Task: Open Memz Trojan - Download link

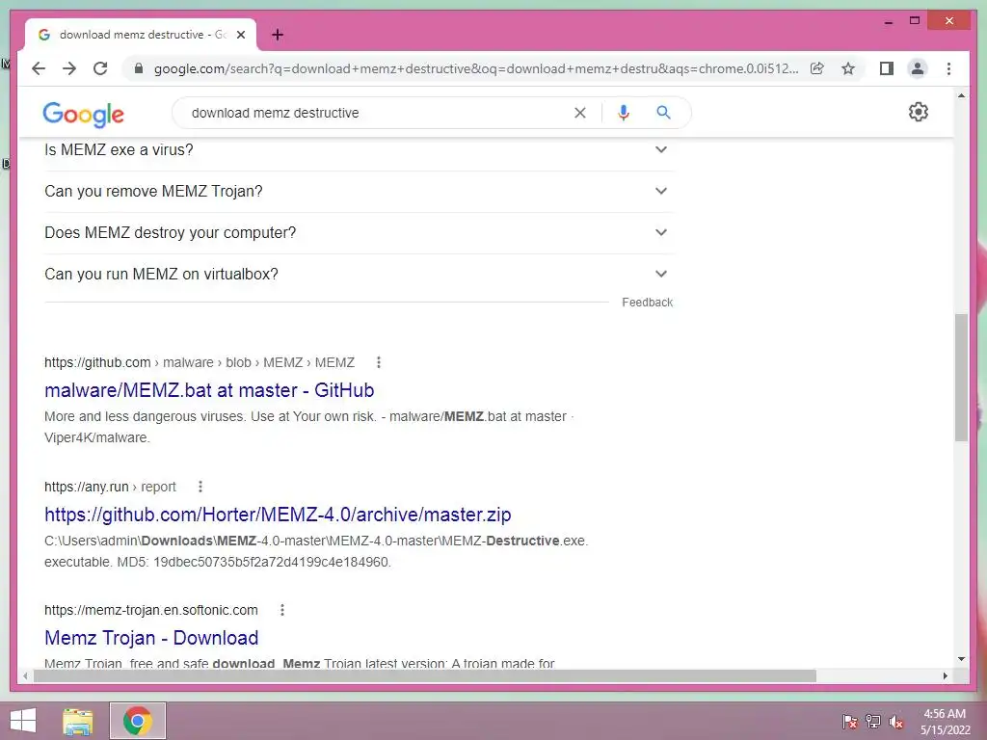Action: tap(151, 638)
